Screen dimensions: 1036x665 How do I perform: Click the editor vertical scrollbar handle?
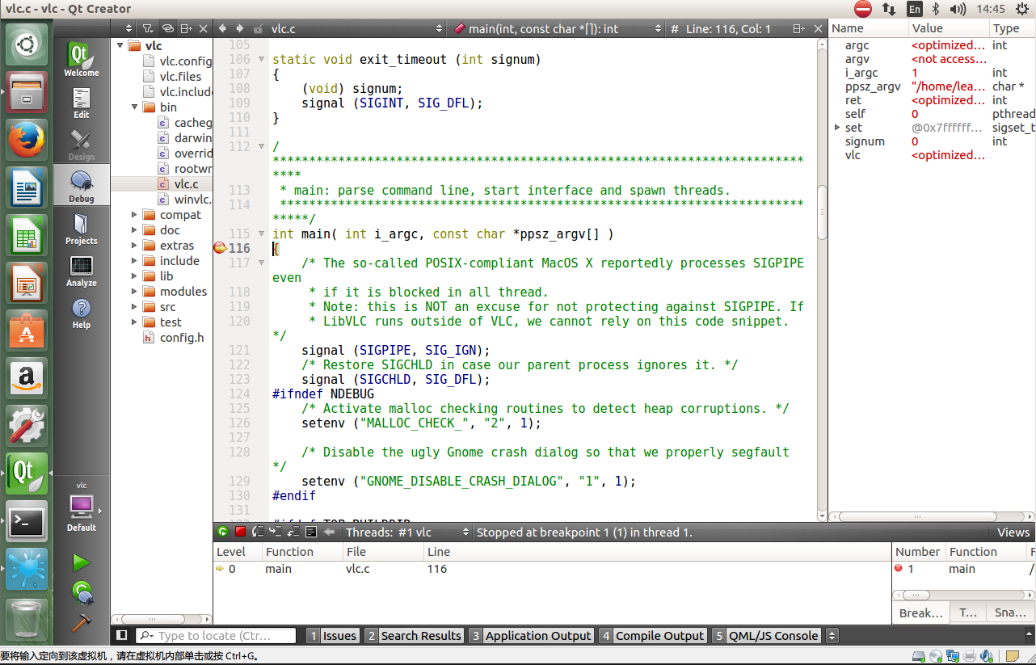[822, 212]
